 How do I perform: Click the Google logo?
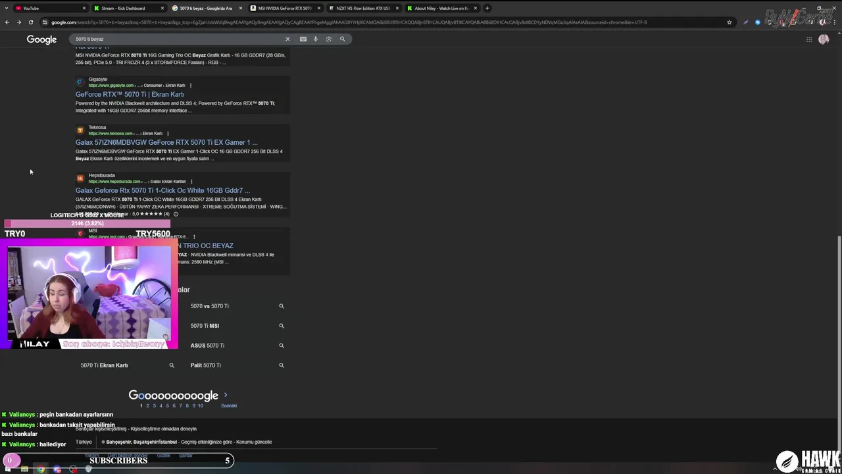[41, 39]
